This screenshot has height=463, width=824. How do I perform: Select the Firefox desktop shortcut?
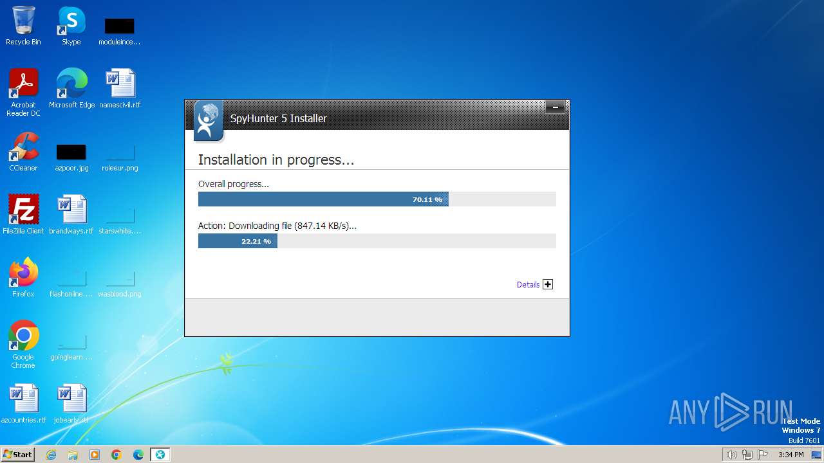(x=23, y=278)
